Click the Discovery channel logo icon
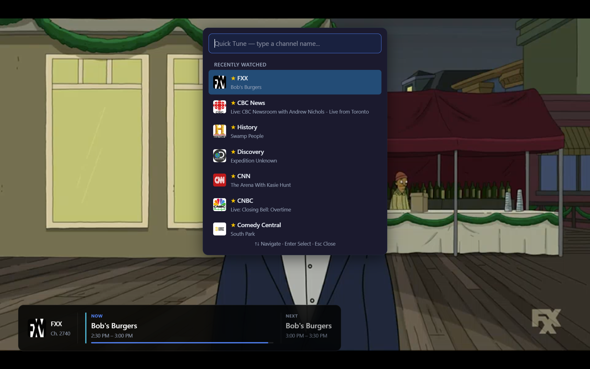The image size is (590, 369). (x=220, y=156)
